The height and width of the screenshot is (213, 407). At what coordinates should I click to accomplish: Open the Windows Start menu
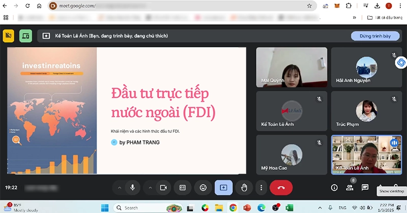point(105,207)
